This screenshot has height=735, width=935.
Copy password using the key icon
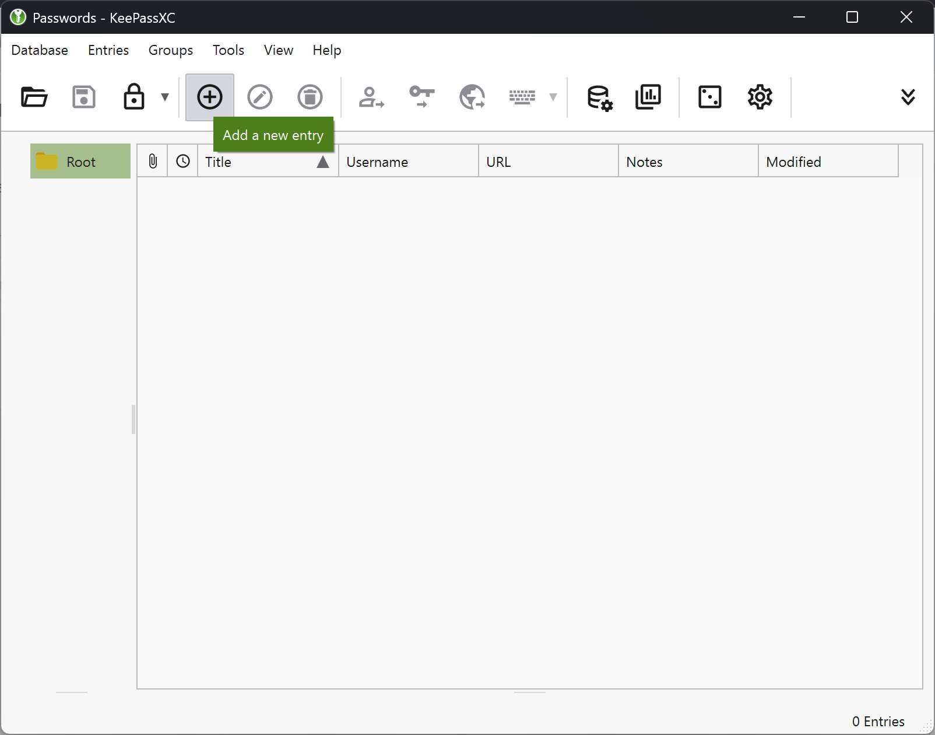pos(421,97)
